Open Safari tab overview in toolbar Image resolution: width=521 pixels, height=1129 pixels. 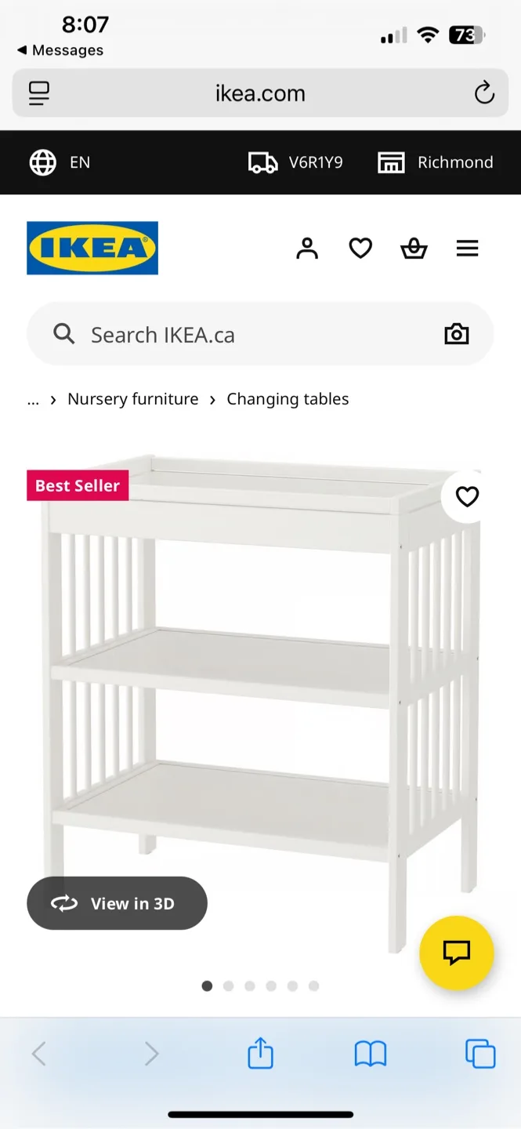(480, 1054)
